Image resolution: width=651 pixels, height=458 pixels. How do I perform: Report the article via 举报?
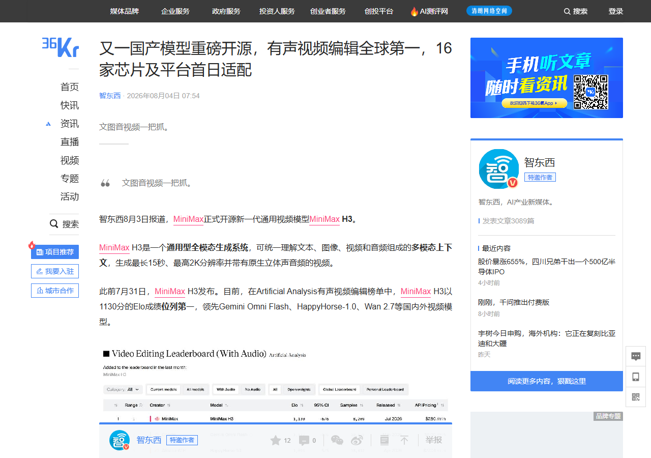coord(434,440)
